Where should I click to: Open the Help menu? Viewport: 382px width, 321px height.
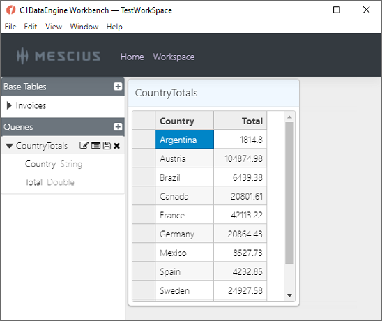114,27
